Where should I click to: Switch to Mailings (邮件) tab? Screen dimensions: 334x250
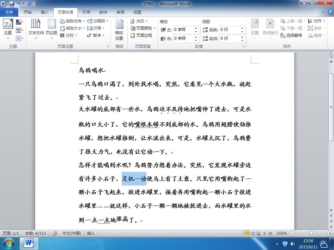[103, 12]
